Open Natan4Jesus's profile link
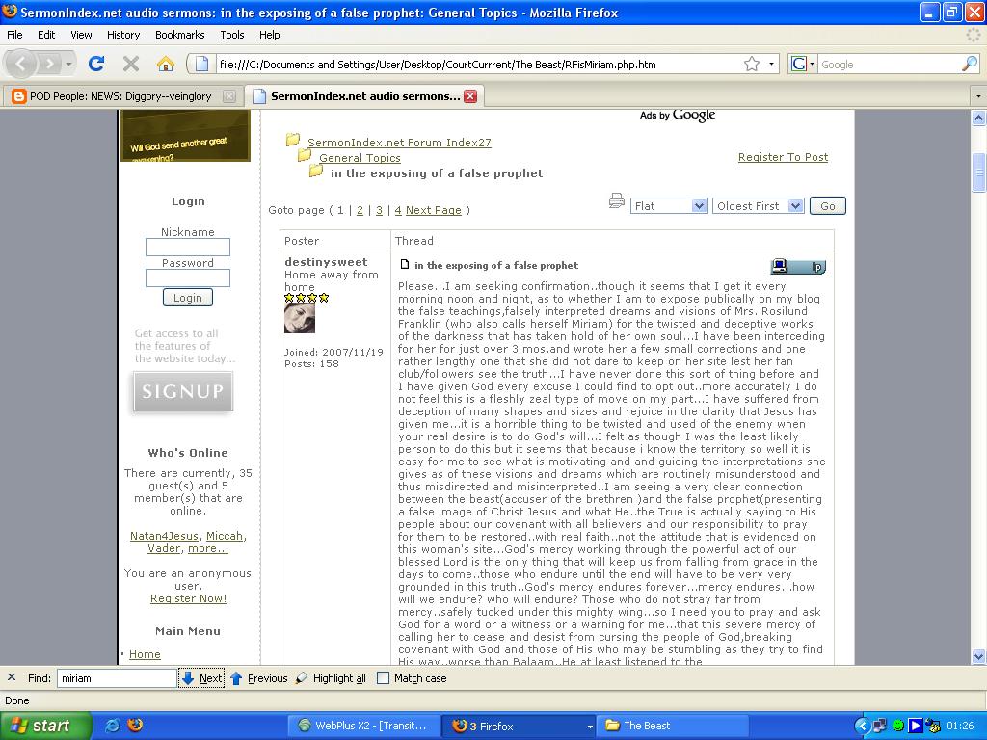 pos(164,536)
